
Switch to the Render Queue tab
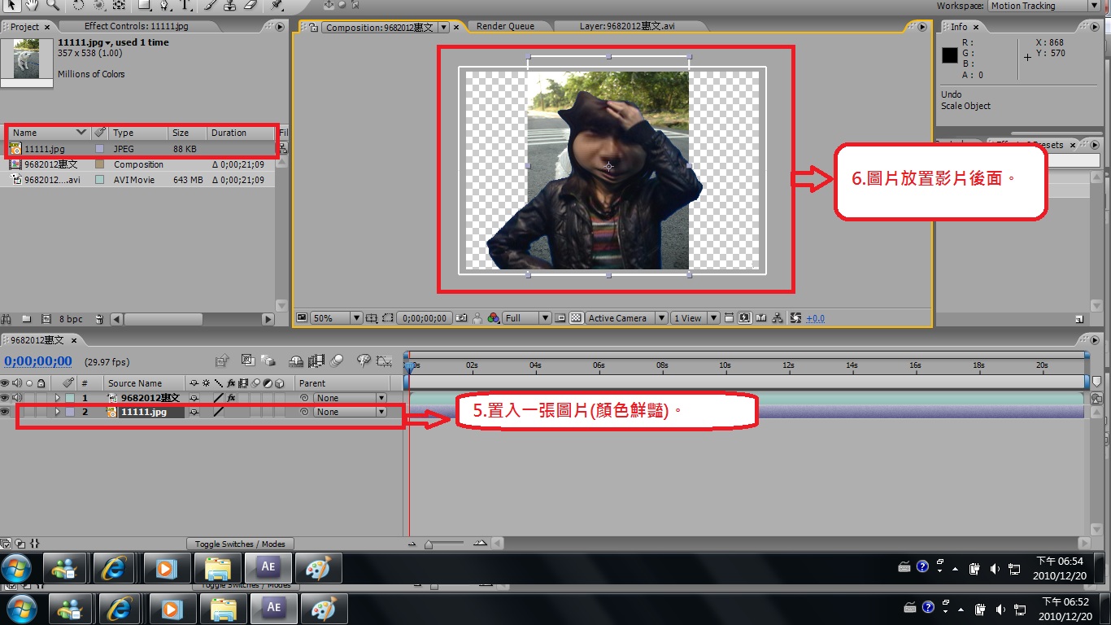point(505,27)
